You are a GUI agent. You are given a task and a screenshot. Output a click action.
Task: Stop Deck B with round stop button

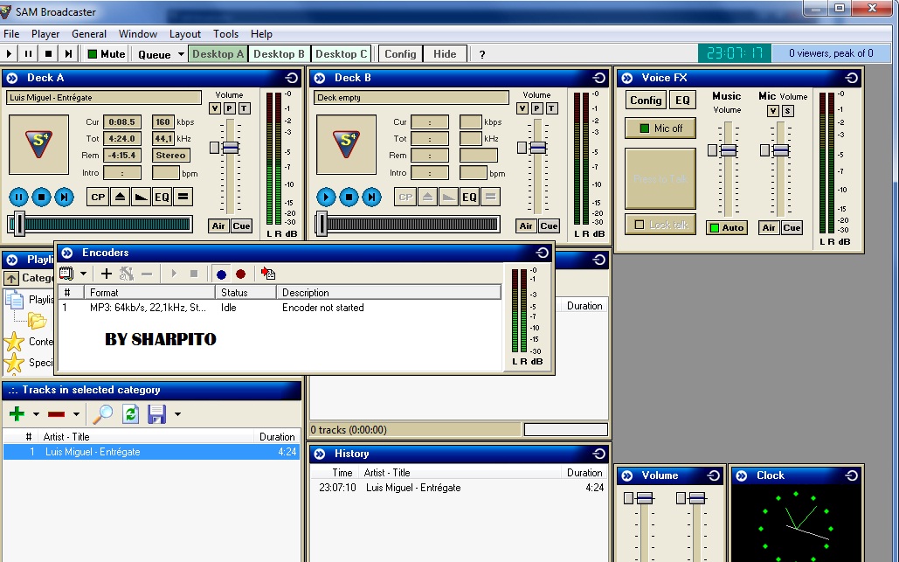(349, 198)
